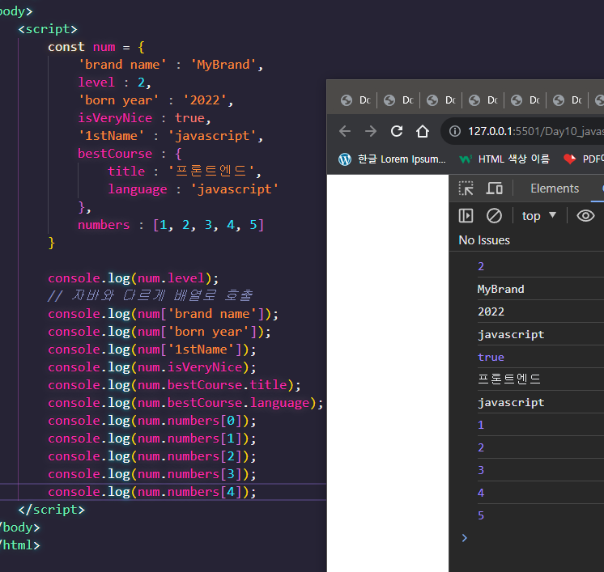Create live expression with eye icon
604x572 pixels.
(585, 215)
